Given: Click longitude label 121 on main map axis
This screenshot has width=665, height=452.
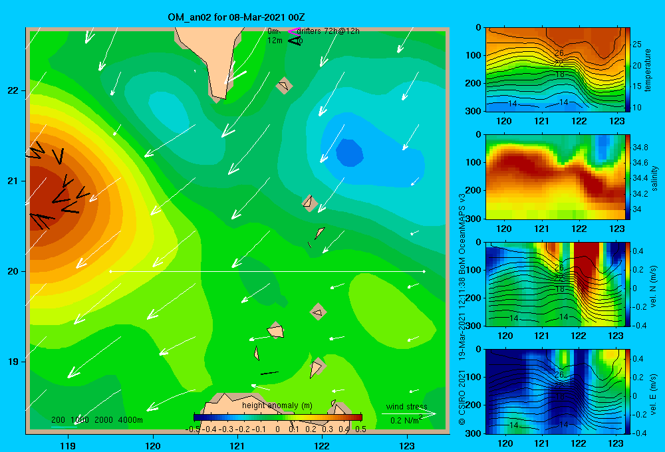Looking at the screenshot, I should coord(237,445).
